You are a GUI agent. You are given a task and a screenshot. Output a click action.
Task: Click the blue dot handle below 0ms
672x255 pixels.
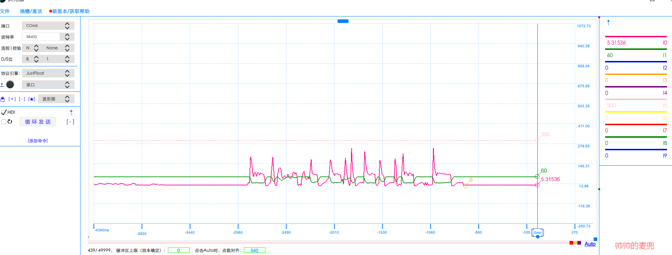click(x=538, y=237)
